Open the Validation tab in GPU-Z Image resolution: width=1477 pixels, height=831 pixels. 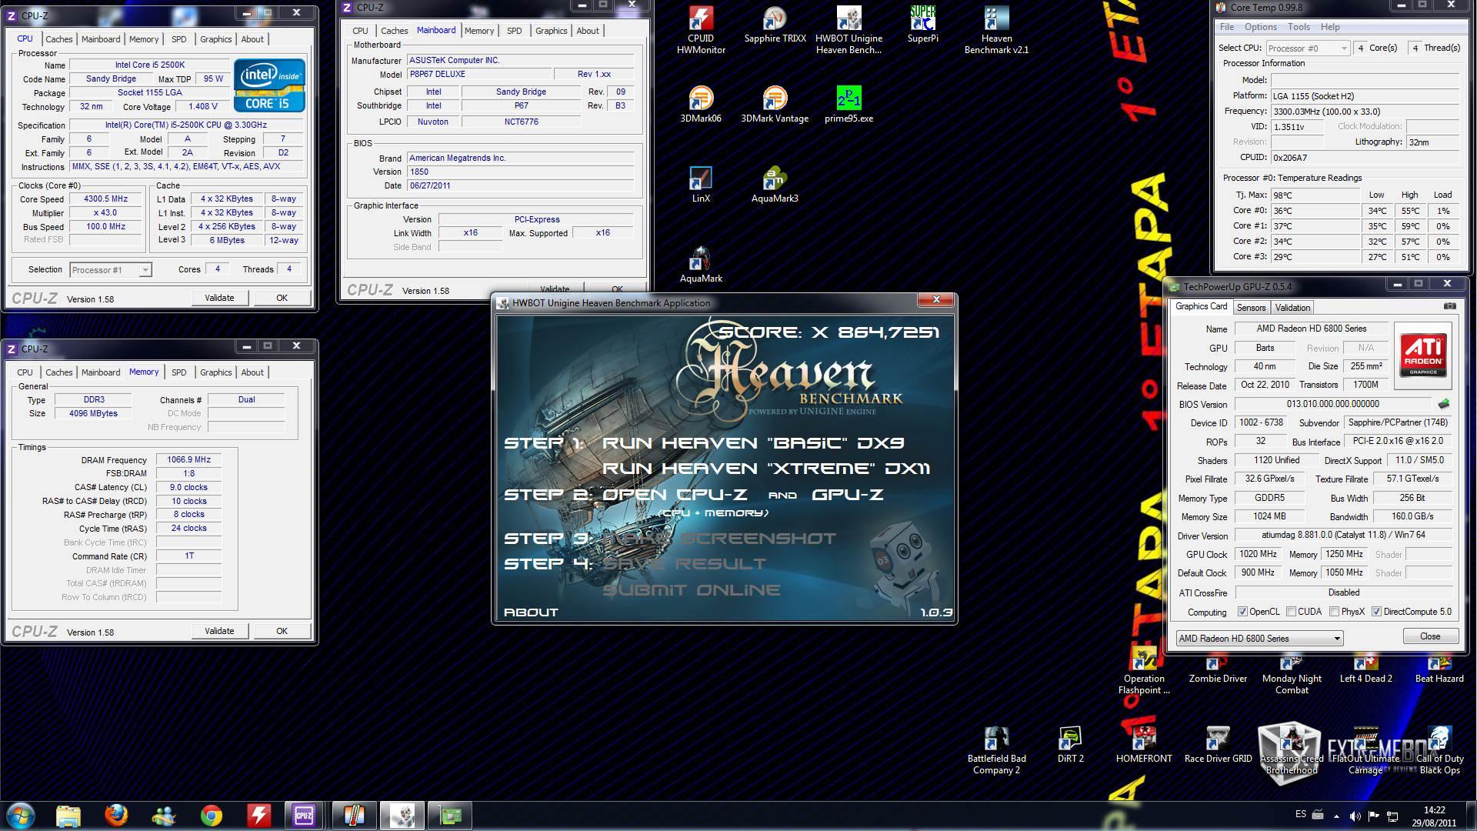click(1292, 308)
